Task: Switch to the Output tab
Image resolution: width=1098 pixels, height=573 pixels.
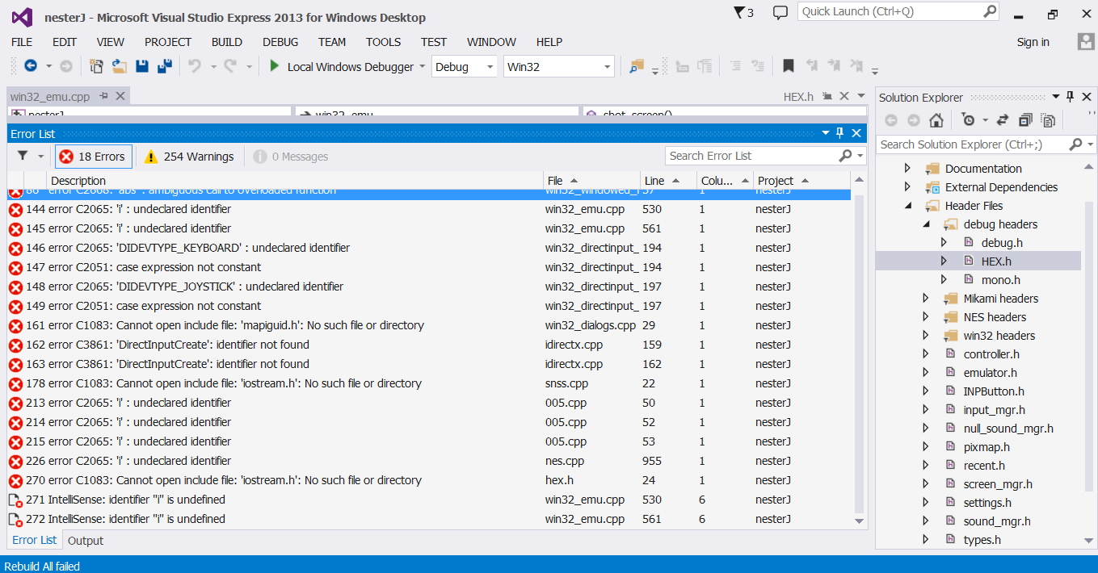Action: tap(86, 541)
